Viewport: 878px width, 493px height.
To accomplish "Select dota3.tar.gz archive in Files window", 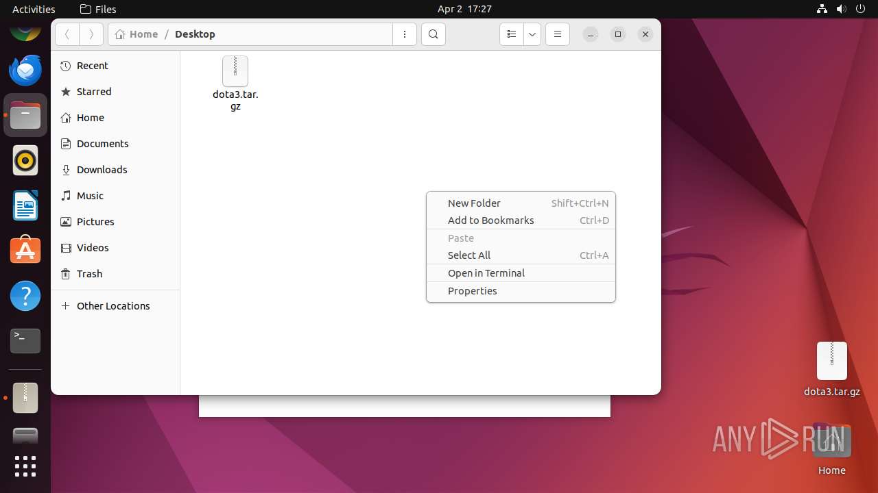I will (235, 84).
